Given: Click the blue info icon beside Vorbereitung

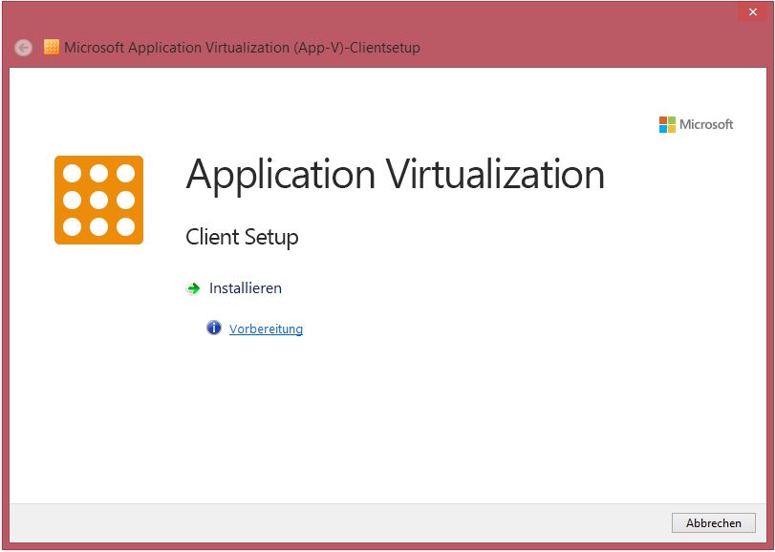Looking at the screenshot, I should pos(214,328).
